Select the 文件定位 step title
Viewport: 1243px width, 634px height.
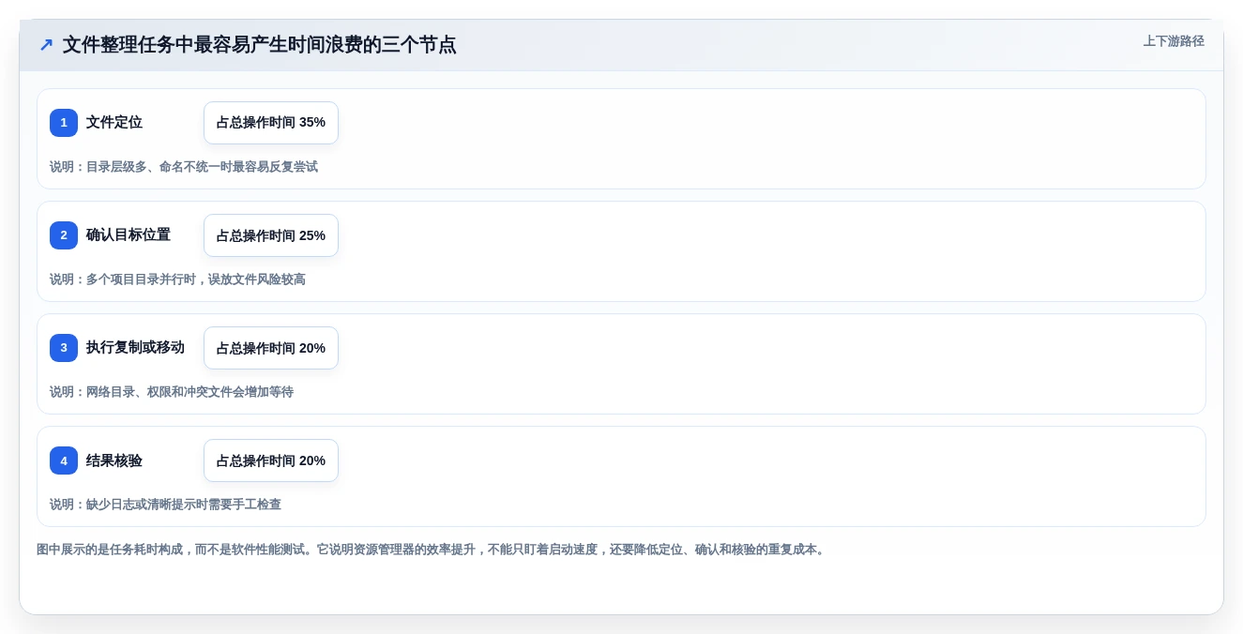coord(114,123)
